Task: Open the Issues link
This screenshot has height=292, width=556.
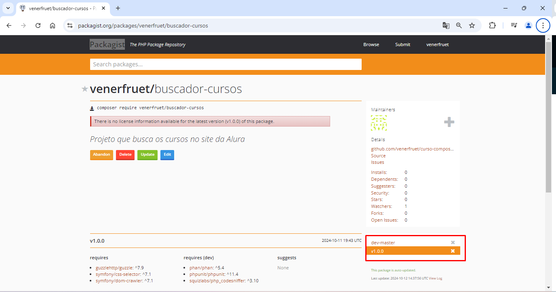Action: tap(377, 162)
